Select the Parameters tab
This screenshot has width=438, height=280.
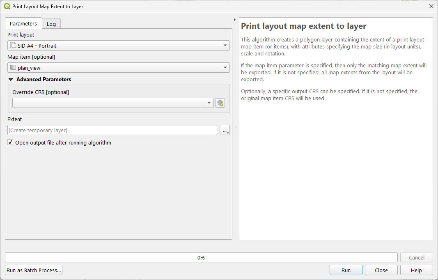(23, 23)
